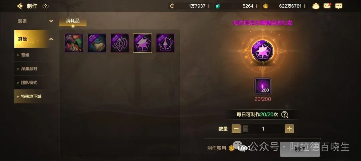This screenshot has width=361, height=161.
Task: Click the daily craft limit help icon
Action: 285,114
